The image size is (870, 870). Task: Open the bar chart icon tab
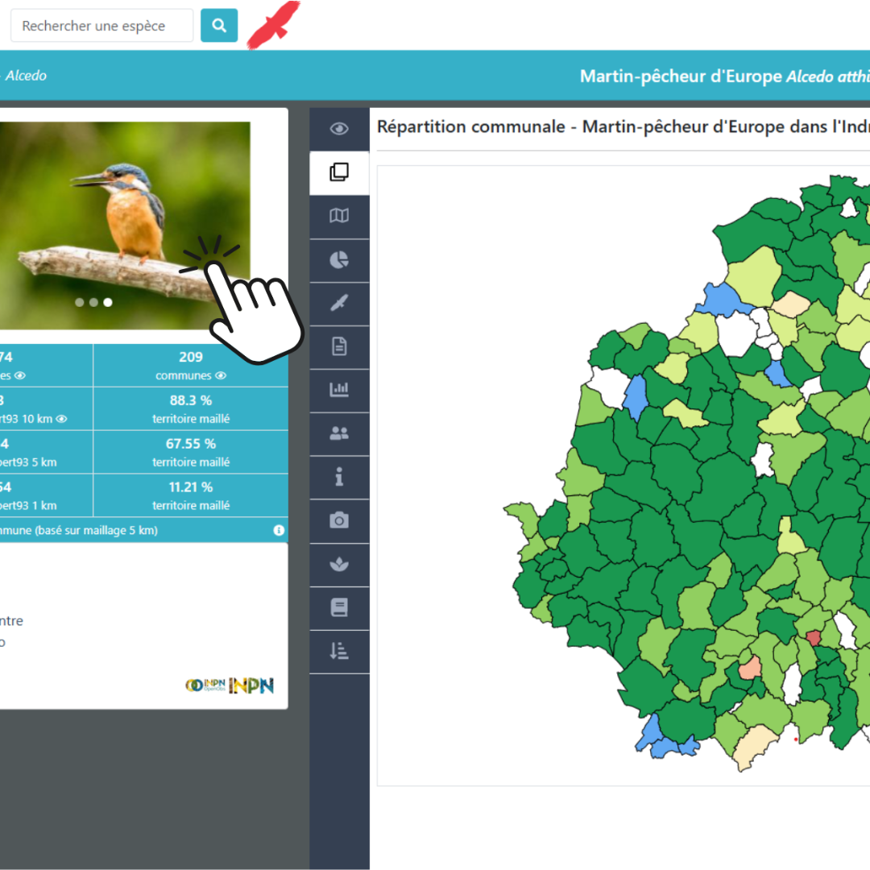tap(339, 390)
